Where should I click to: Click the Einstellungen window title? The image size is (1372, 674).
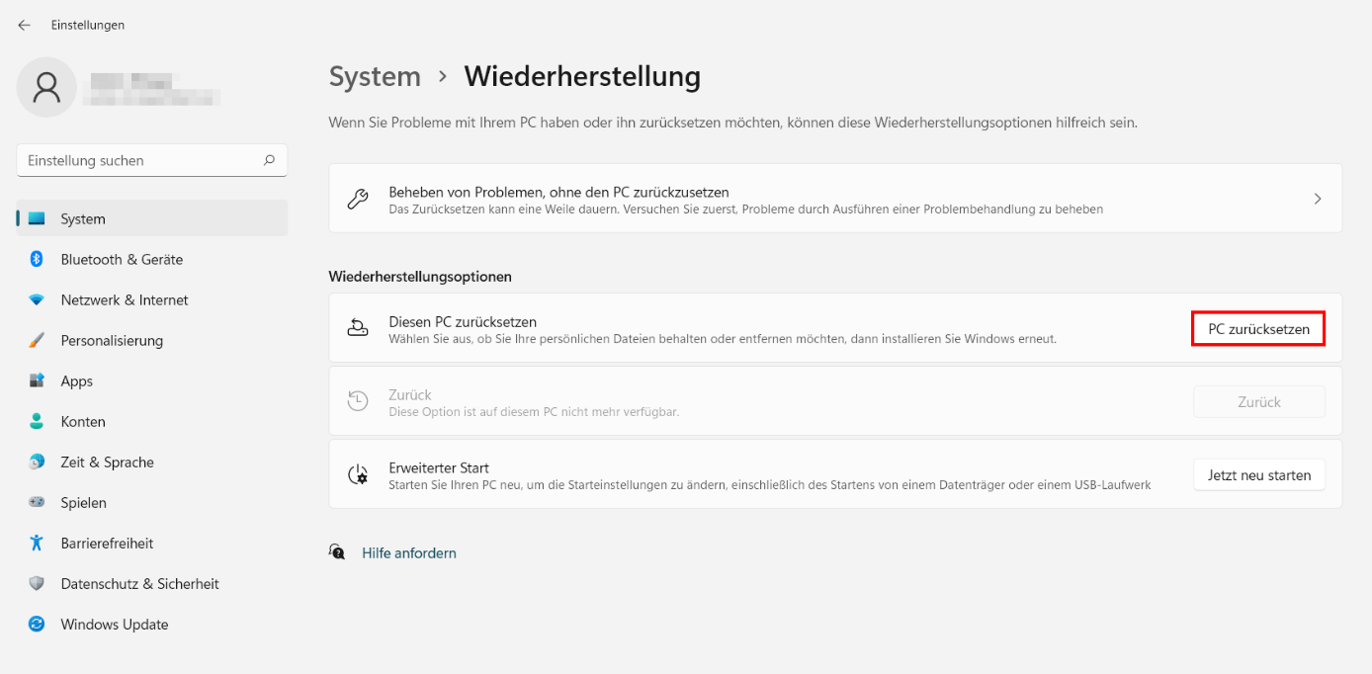[88, 25]
